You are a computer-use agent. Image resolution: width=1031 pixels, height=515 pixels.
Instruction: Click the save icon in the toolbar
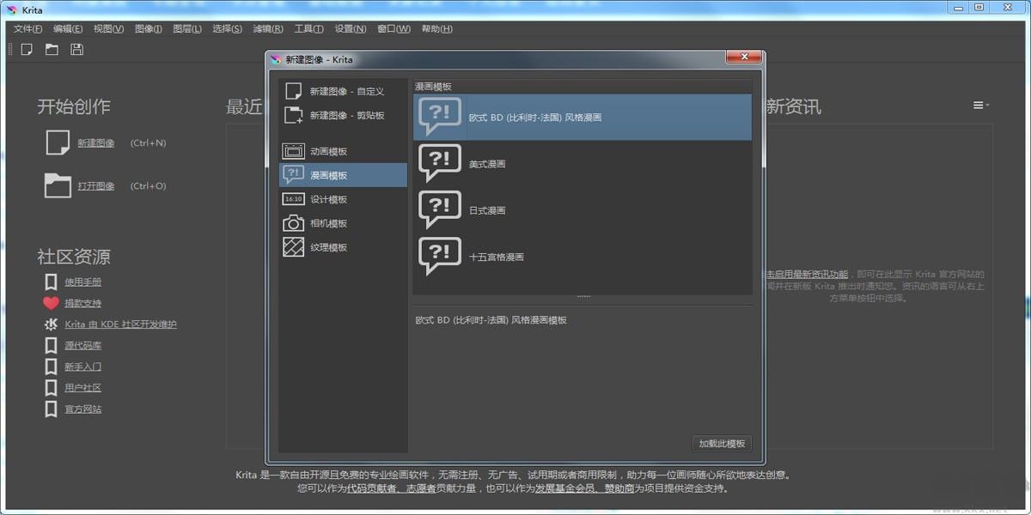76,49
